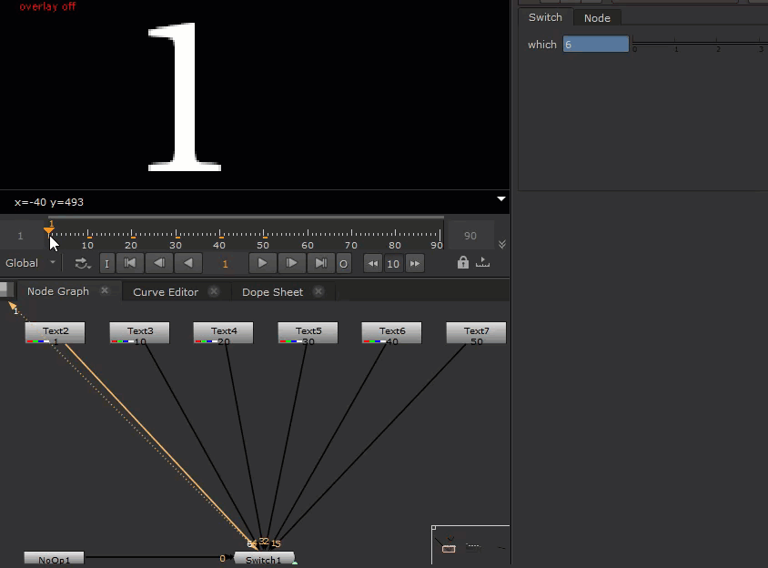This screenshot has width=768, height=568.
Task: Select the Switch1 node
Action: click(264, 559)
